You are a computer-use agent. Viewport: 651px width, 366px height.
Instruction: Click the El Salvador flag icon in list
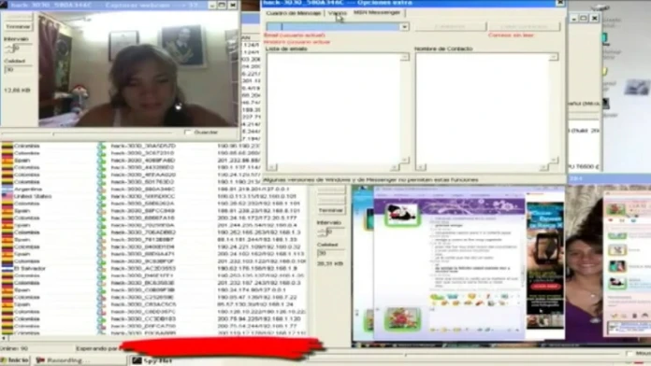coord(7,269)
